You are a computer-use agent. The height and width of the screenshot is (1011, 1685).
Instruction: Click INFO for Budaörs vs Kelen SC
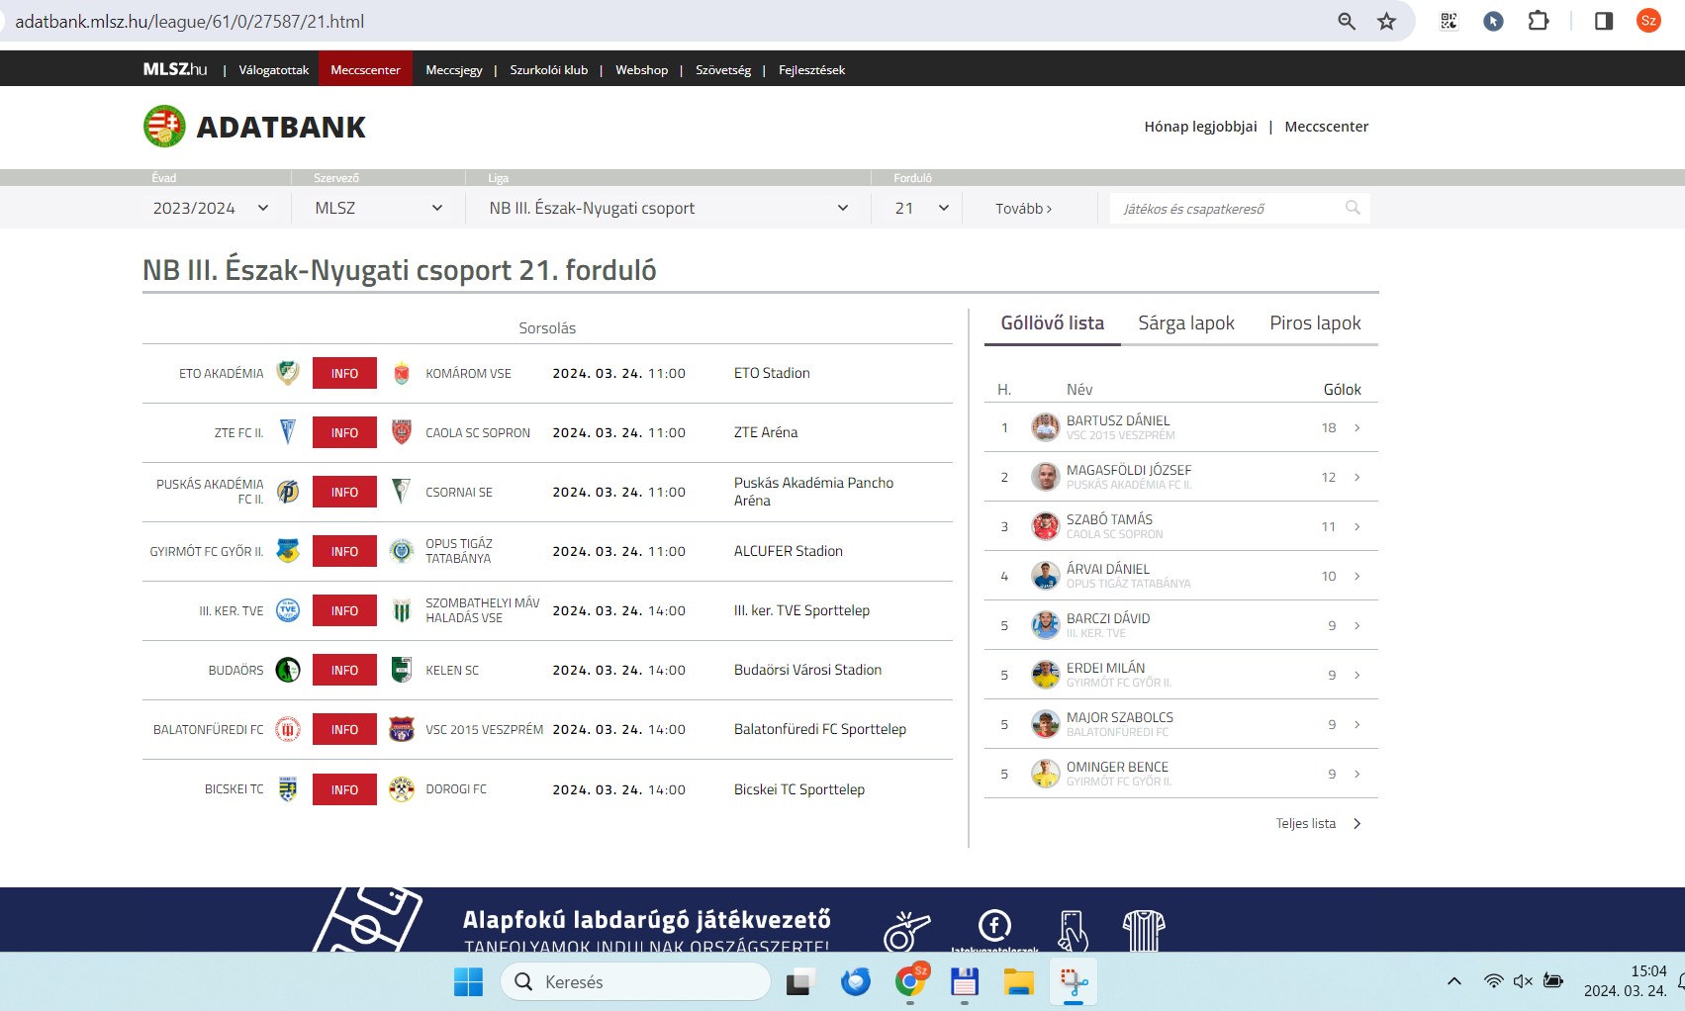(x=344, y=670)
